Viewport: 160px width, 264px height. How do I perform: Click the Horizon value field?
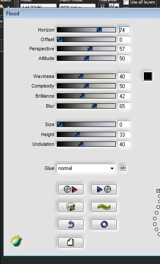[x=124, y=30]
